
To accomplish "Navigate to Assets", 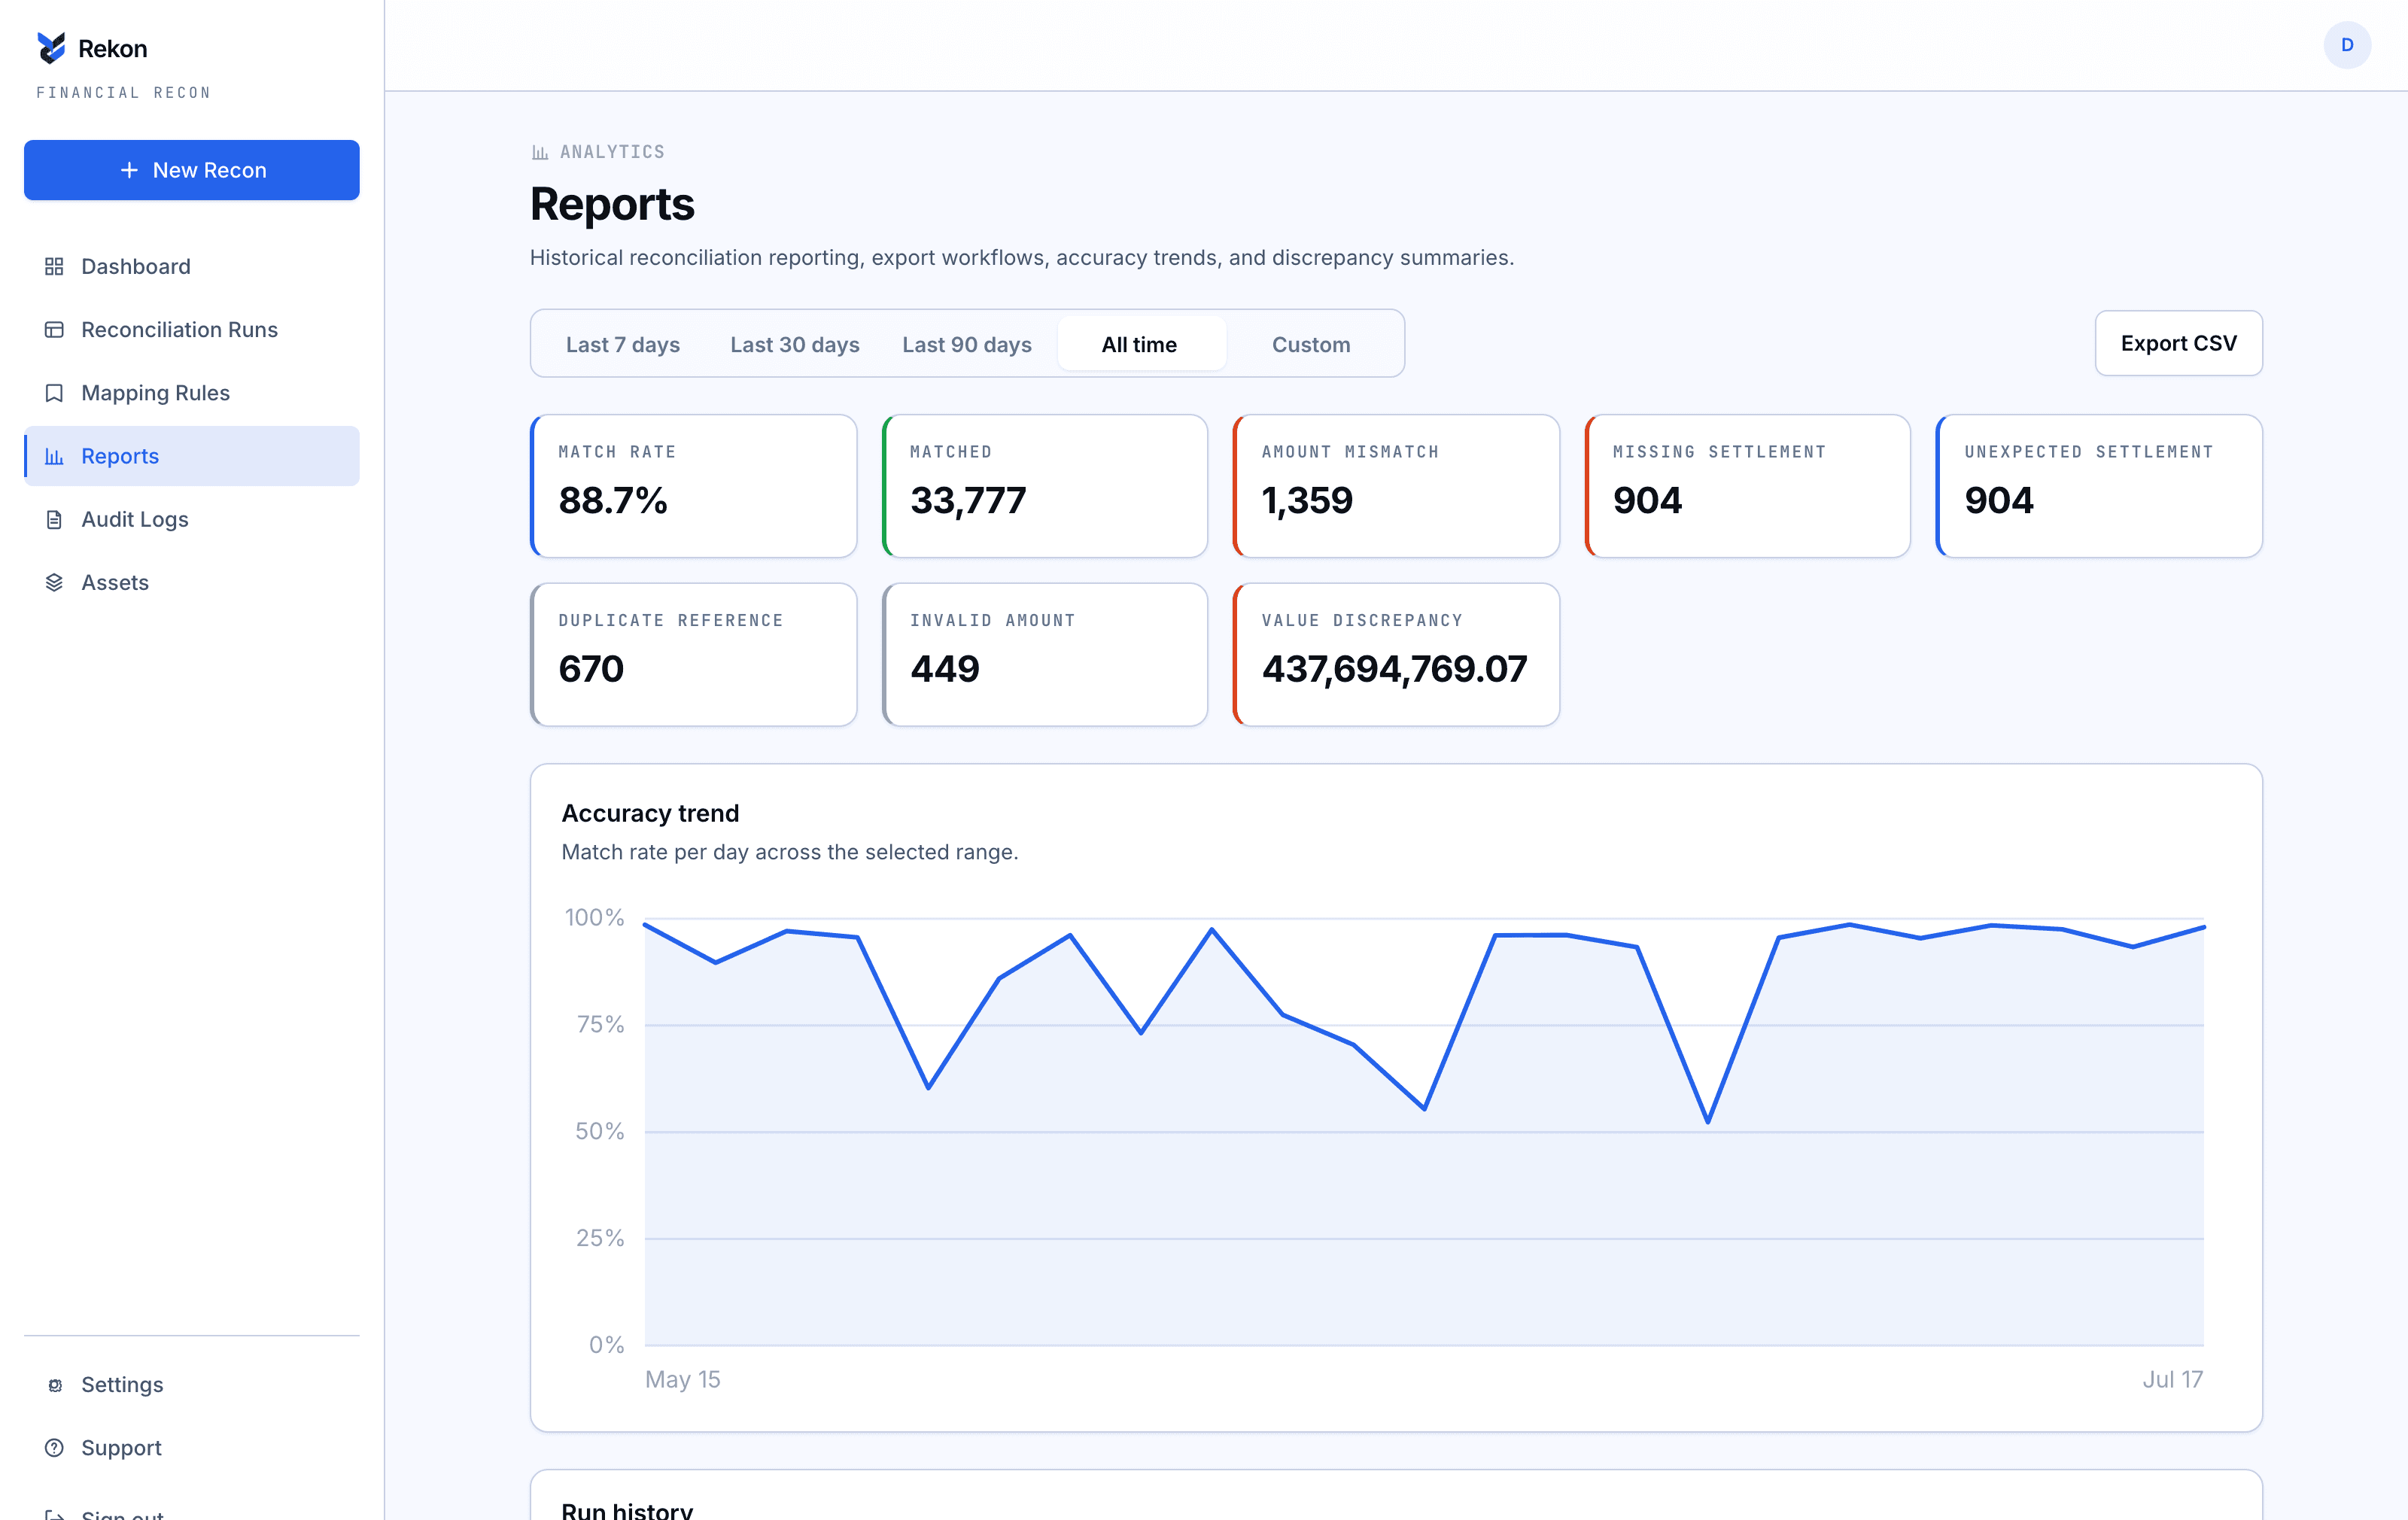I will pos(192,582).
